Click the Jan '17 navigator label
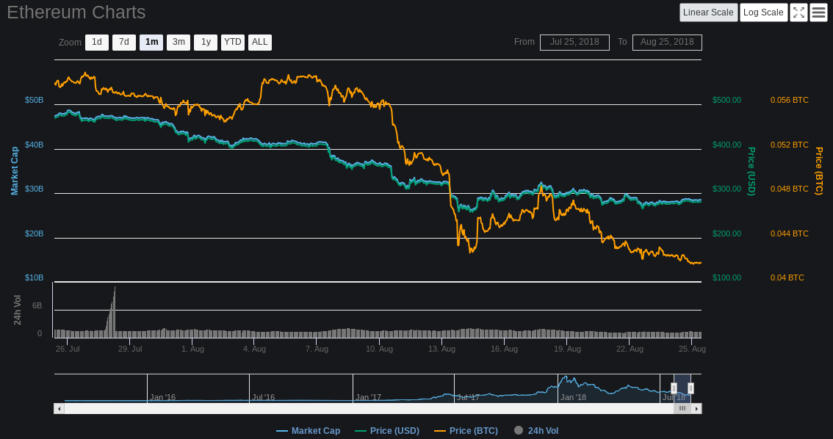 (368, 397)
